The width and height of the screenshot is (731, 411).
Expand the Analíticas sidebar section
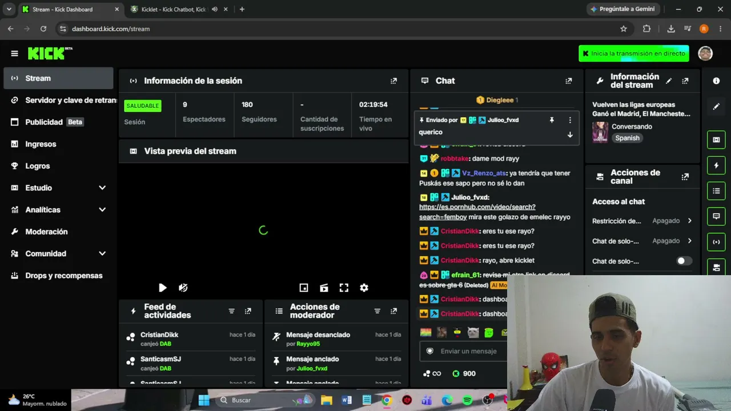pos(102,209)
